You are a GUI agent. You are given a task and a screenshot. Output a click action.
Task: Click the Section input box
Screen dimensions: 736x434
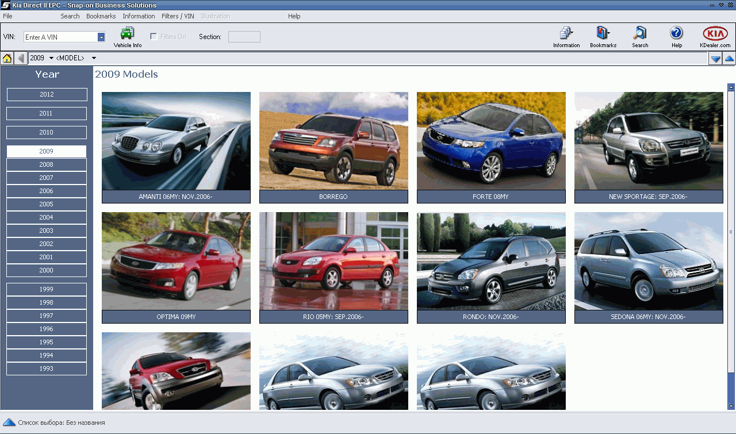coord(244,37)
